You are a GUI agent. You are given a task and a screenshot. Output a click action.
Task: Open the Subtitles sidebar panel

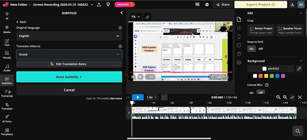pos(7,81)
